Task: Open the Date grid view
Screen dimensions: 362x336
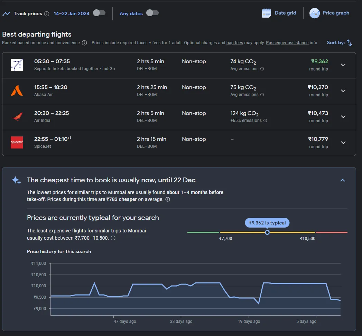Action: tap(279, 13)
